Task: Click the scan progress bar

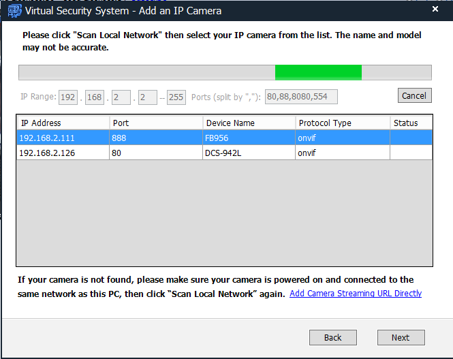Action: (225, 73)
